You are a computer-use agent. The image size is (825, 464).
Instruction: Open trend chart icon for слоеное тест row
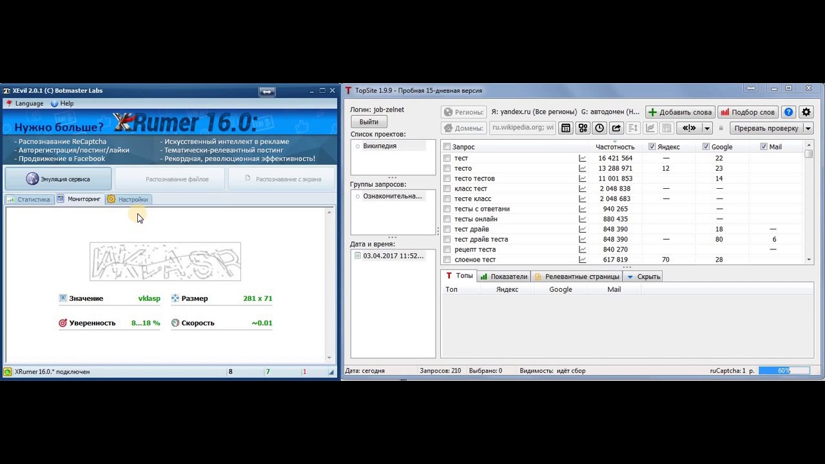(x=583, y=260)
